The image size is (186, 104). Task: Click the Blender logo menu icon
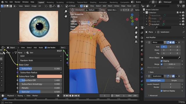pos(2,2)
